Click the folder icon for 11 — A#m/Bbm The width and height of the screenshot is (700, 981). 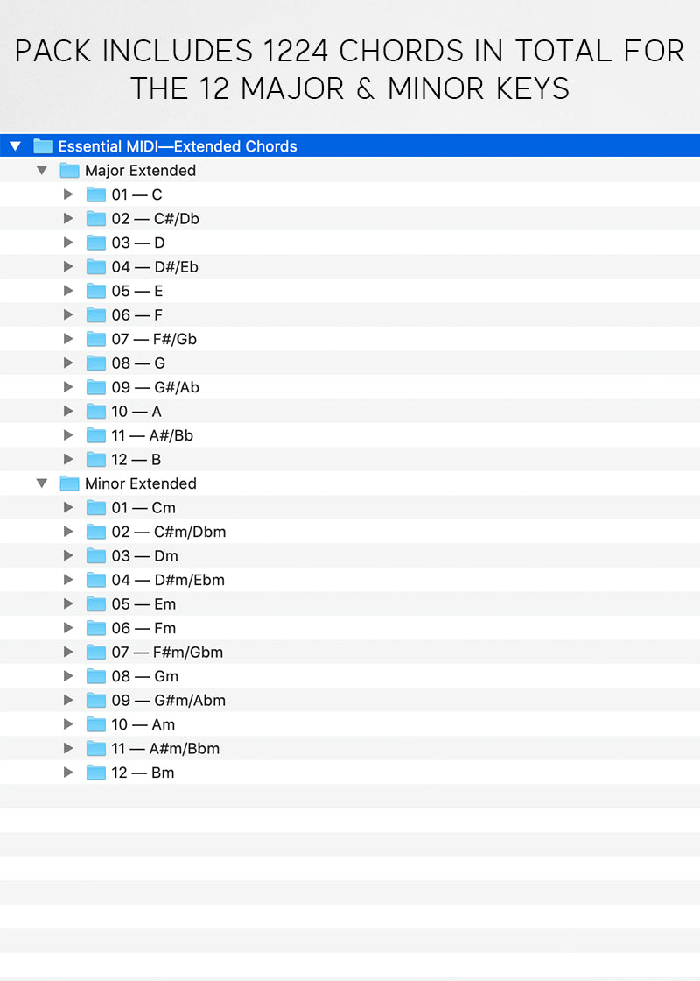(95, 748)
